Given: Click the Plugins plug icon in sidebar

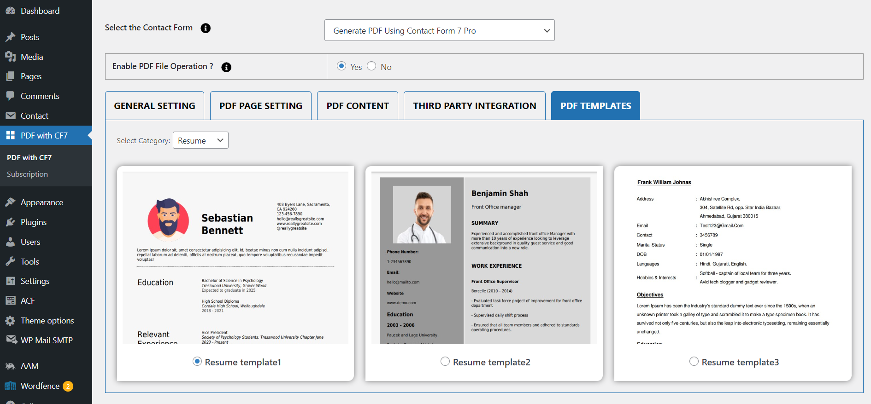Looking at the screenshot, I should click(10, 222).
